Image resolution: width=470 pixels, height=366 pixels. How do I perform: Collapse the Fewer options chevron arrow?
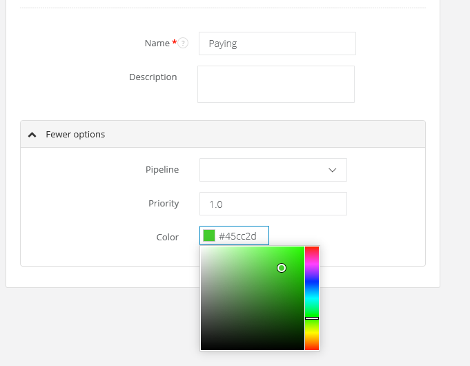pos(32,135)
